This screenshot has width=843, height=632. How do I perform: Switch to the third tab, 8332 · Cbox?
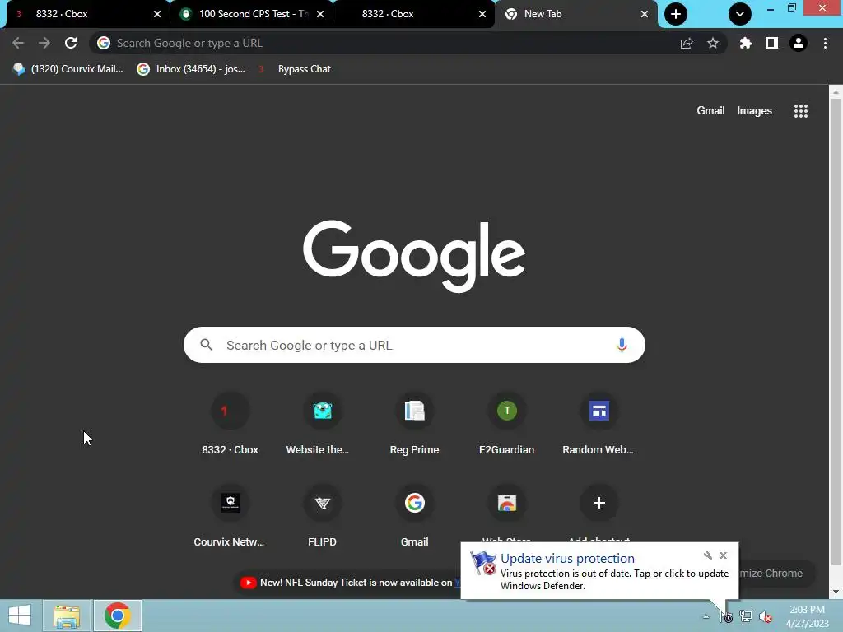(x=408, y=14)
